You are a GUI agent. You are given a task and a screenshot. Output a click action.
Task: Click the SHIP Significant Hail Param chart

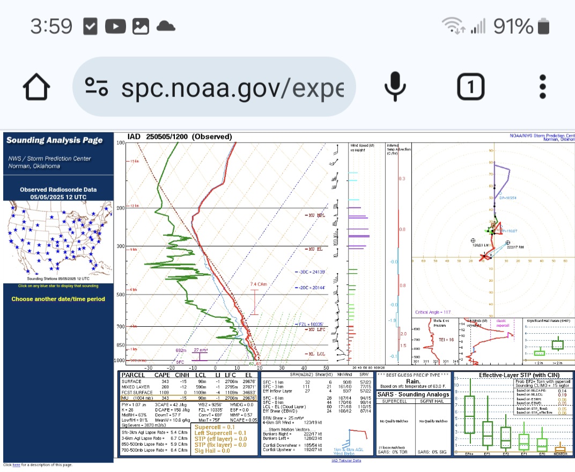coord(548,341)
